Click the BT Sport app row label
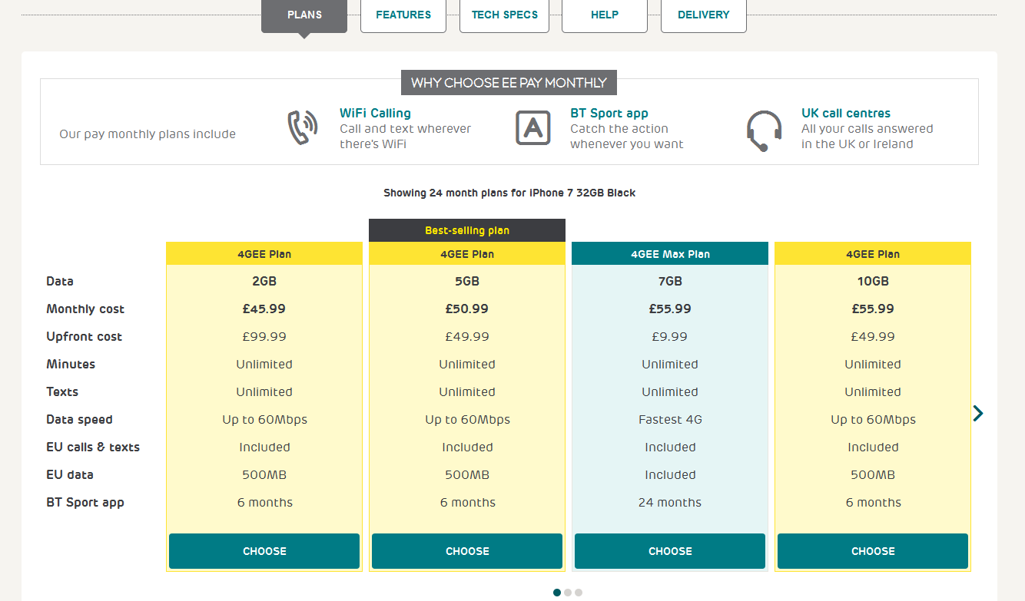The width and height of the screenshot is (1025, 601). click(x=85, y=503)
